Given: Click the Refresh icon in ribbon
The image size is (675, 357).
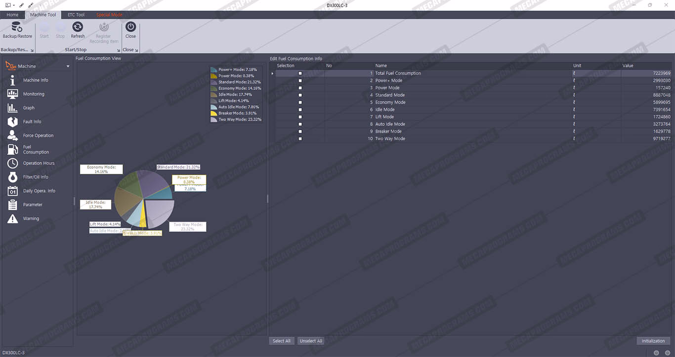Looking at the screenshot, I should pos(78,27).
